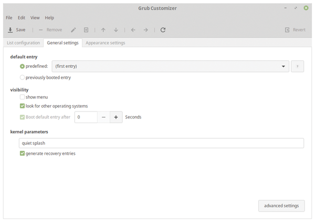Open the Help menu
315x222 pixels.
(x=49, y=18)
